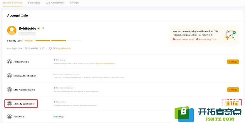Click the green Settings status for Password
The height and width of the screenshot is (123, 245).
(60, 117)
